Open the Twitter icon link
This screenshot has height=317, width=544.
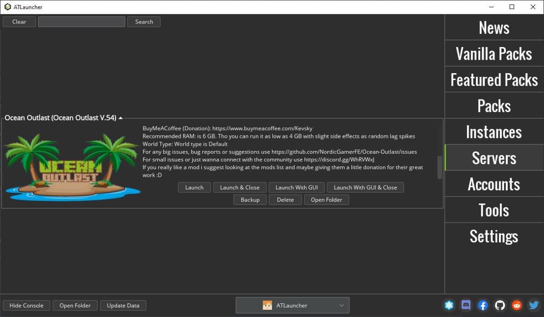(x=534, y=305)
